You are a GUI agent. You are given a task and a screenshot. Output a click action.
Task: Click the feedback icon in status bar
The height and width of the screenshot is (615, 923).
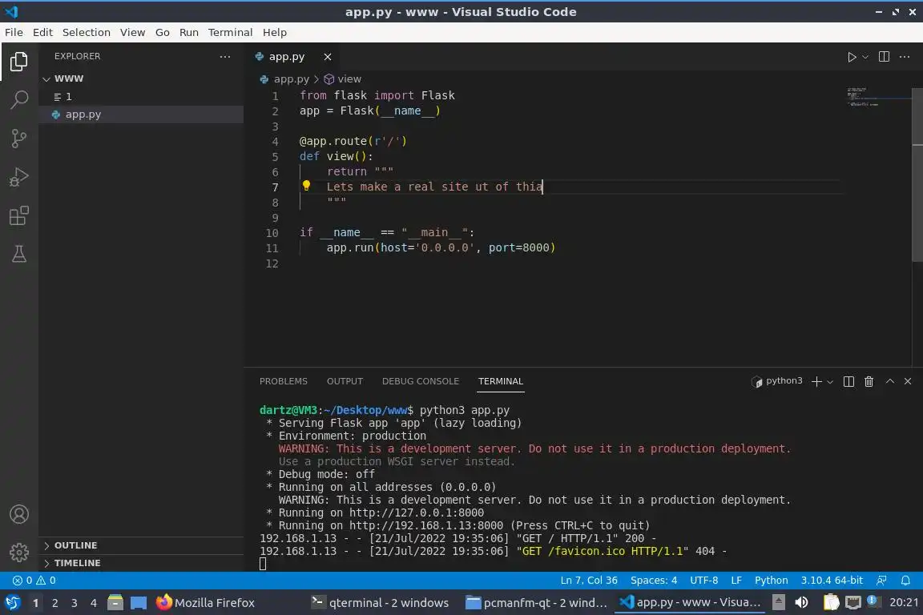tap(881, 581)
